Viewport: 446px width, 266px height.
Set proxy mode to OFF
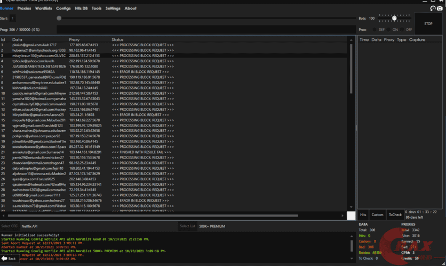click(x=403, y=30)
